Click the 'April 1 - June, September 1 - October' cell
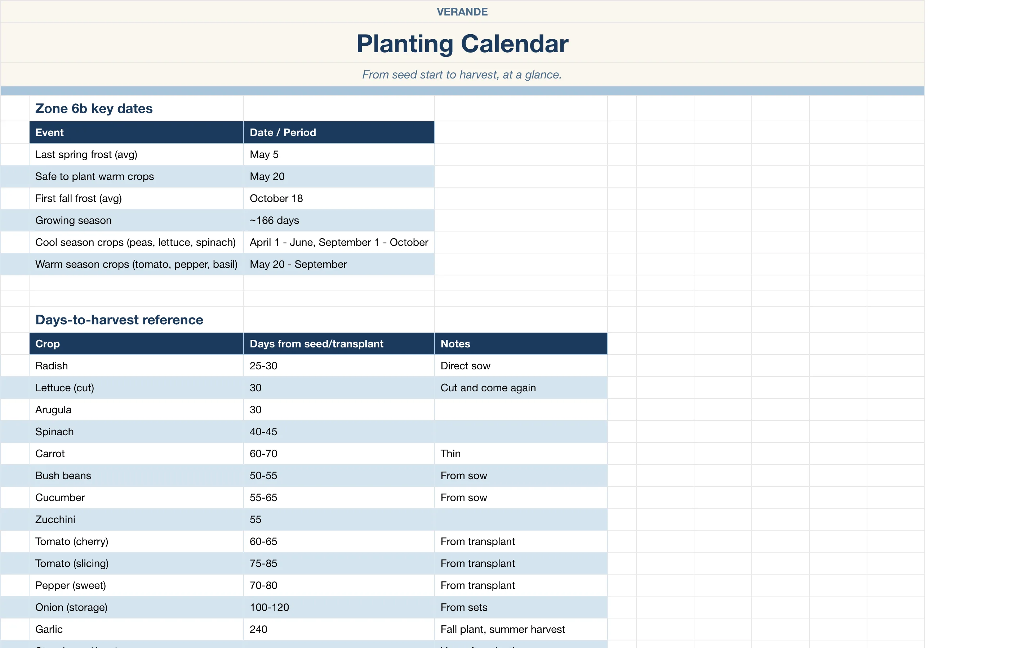1009x648 pixels. pos(339,242)
